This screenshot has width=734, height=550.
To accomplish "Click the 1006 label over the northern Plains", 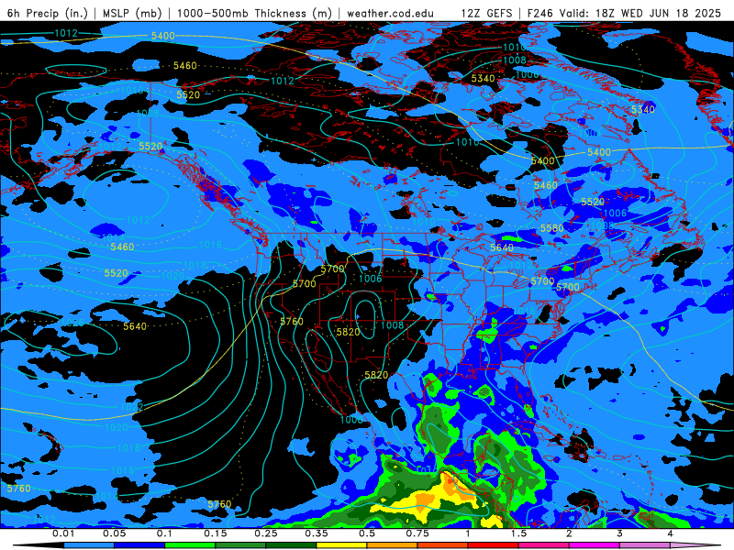I will (371, 279).
